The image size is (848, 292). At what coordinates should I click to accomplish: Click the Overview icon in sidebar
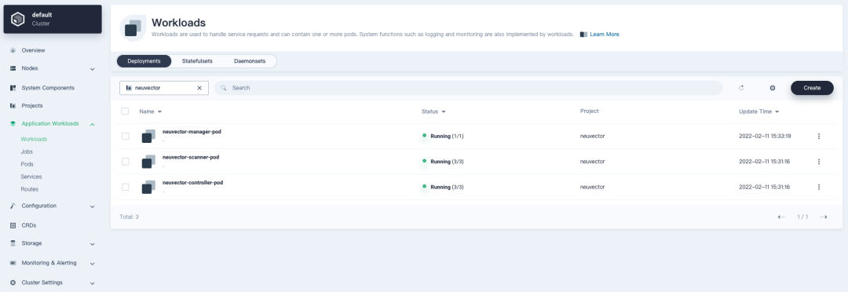coord(13,50)
